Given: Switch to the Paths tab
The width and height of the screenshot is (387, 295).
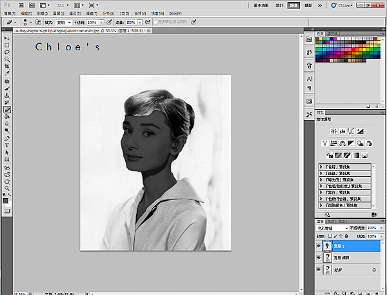Looking at the screenshot, I should pyautogui.click(x=341, y=221).
